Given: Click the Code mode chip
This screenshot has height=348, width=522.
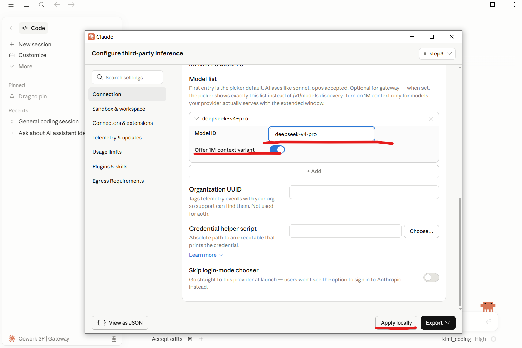Looking at the screenshot, I should (x=34, y=28).
